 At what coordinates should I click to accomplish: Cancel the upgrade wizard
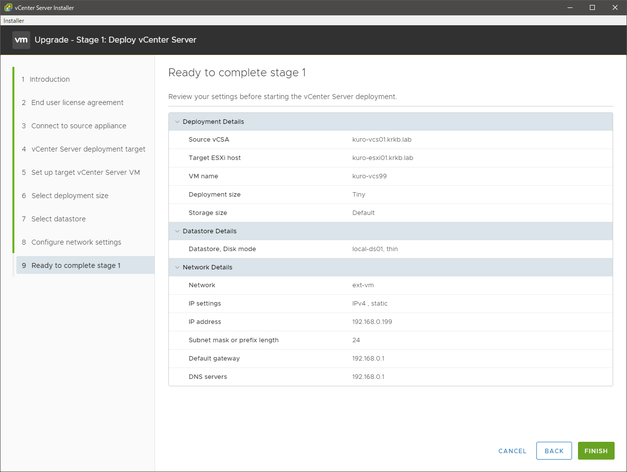point(512,451)
